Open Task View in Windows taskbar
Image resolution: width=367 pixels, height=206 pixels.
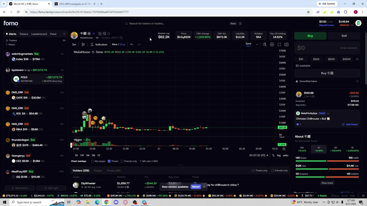click(69, 202)
